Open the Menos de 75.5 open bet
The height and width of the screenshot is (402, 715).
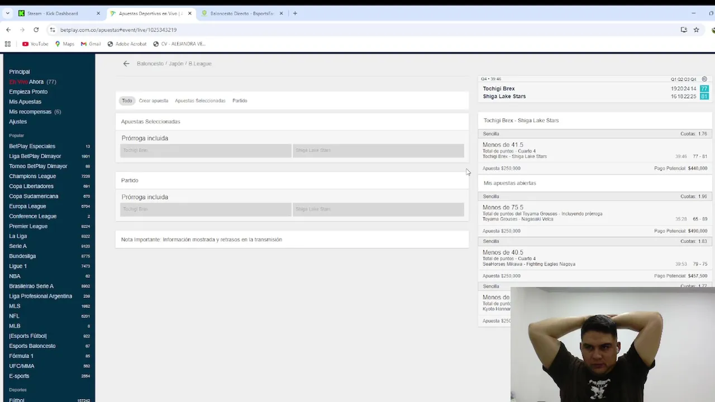coord(595,213)
